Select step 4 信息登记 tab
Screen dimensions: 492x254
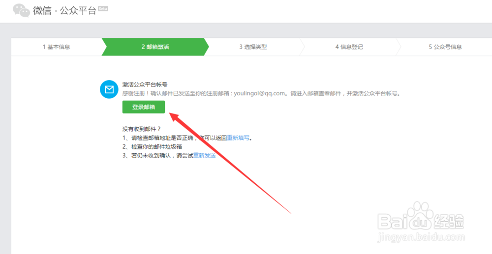coord(349,47)
